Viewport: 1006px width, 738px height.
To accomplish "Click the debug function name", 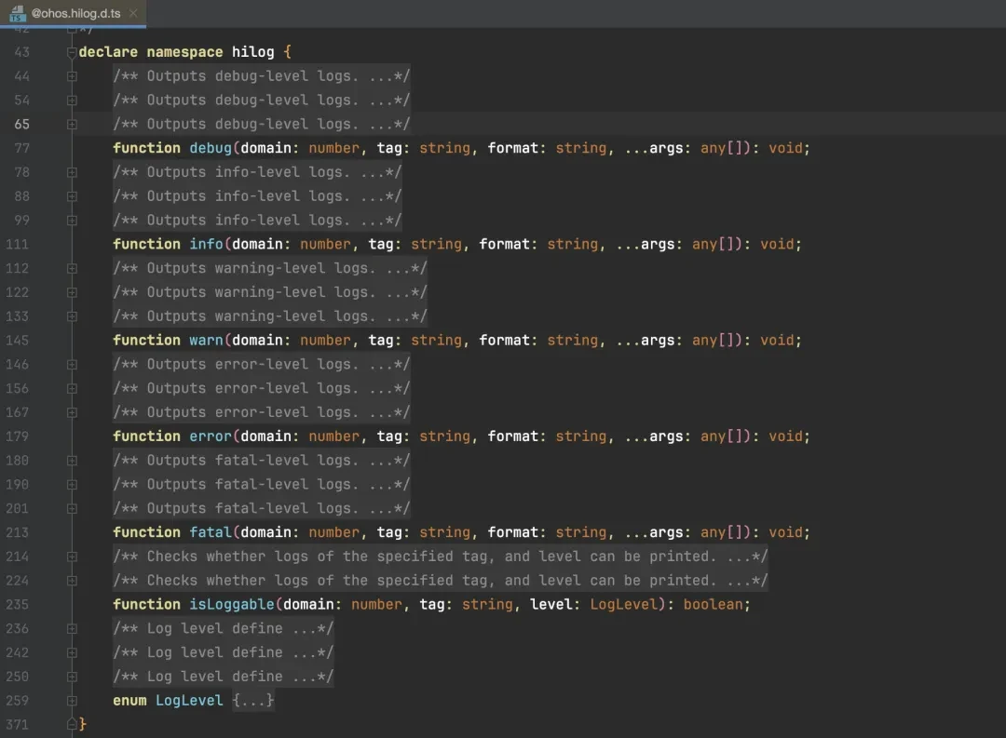I will (x=211, y=148).
